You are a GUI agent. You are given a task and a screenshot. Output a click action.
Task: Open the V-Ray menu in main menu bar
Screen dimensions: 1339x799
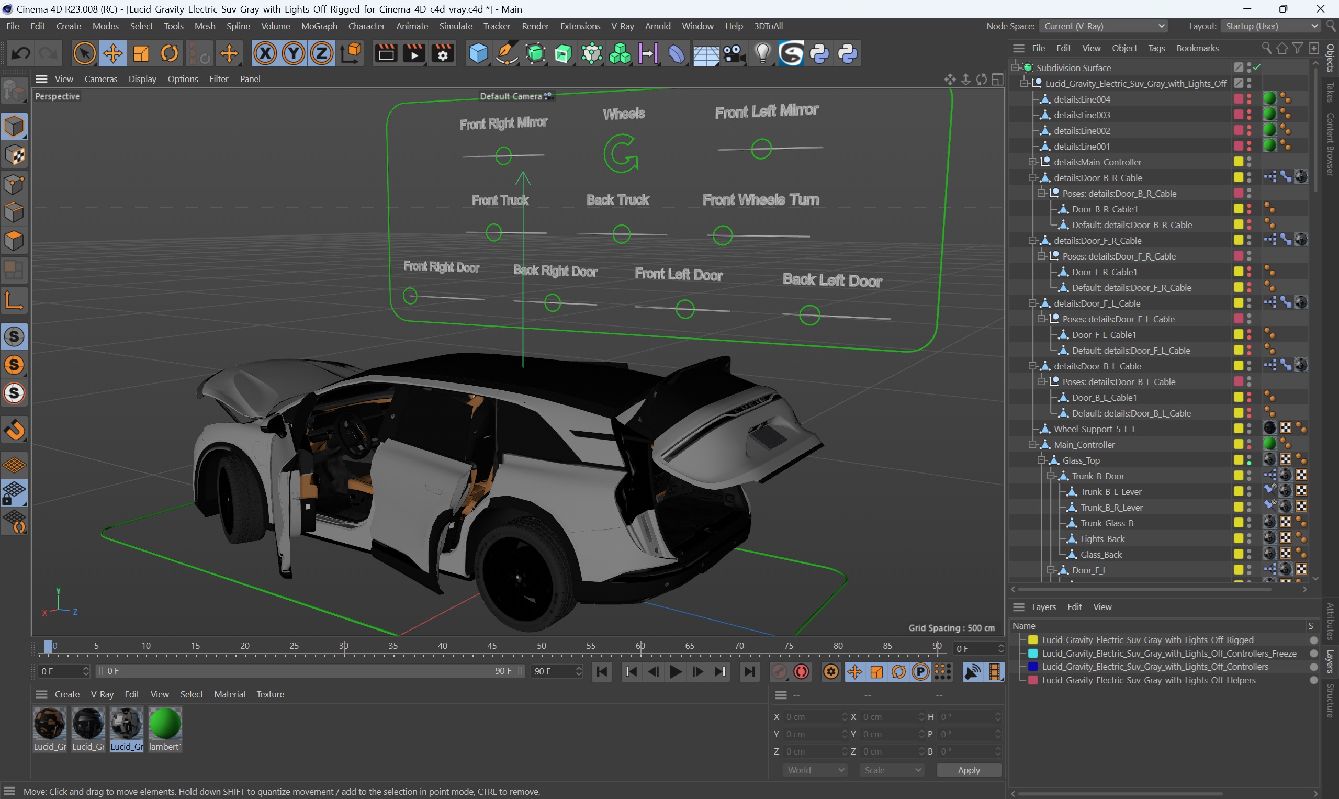coord(622,26)
